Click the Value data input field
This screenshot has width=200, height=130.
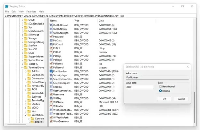point(140,87)
